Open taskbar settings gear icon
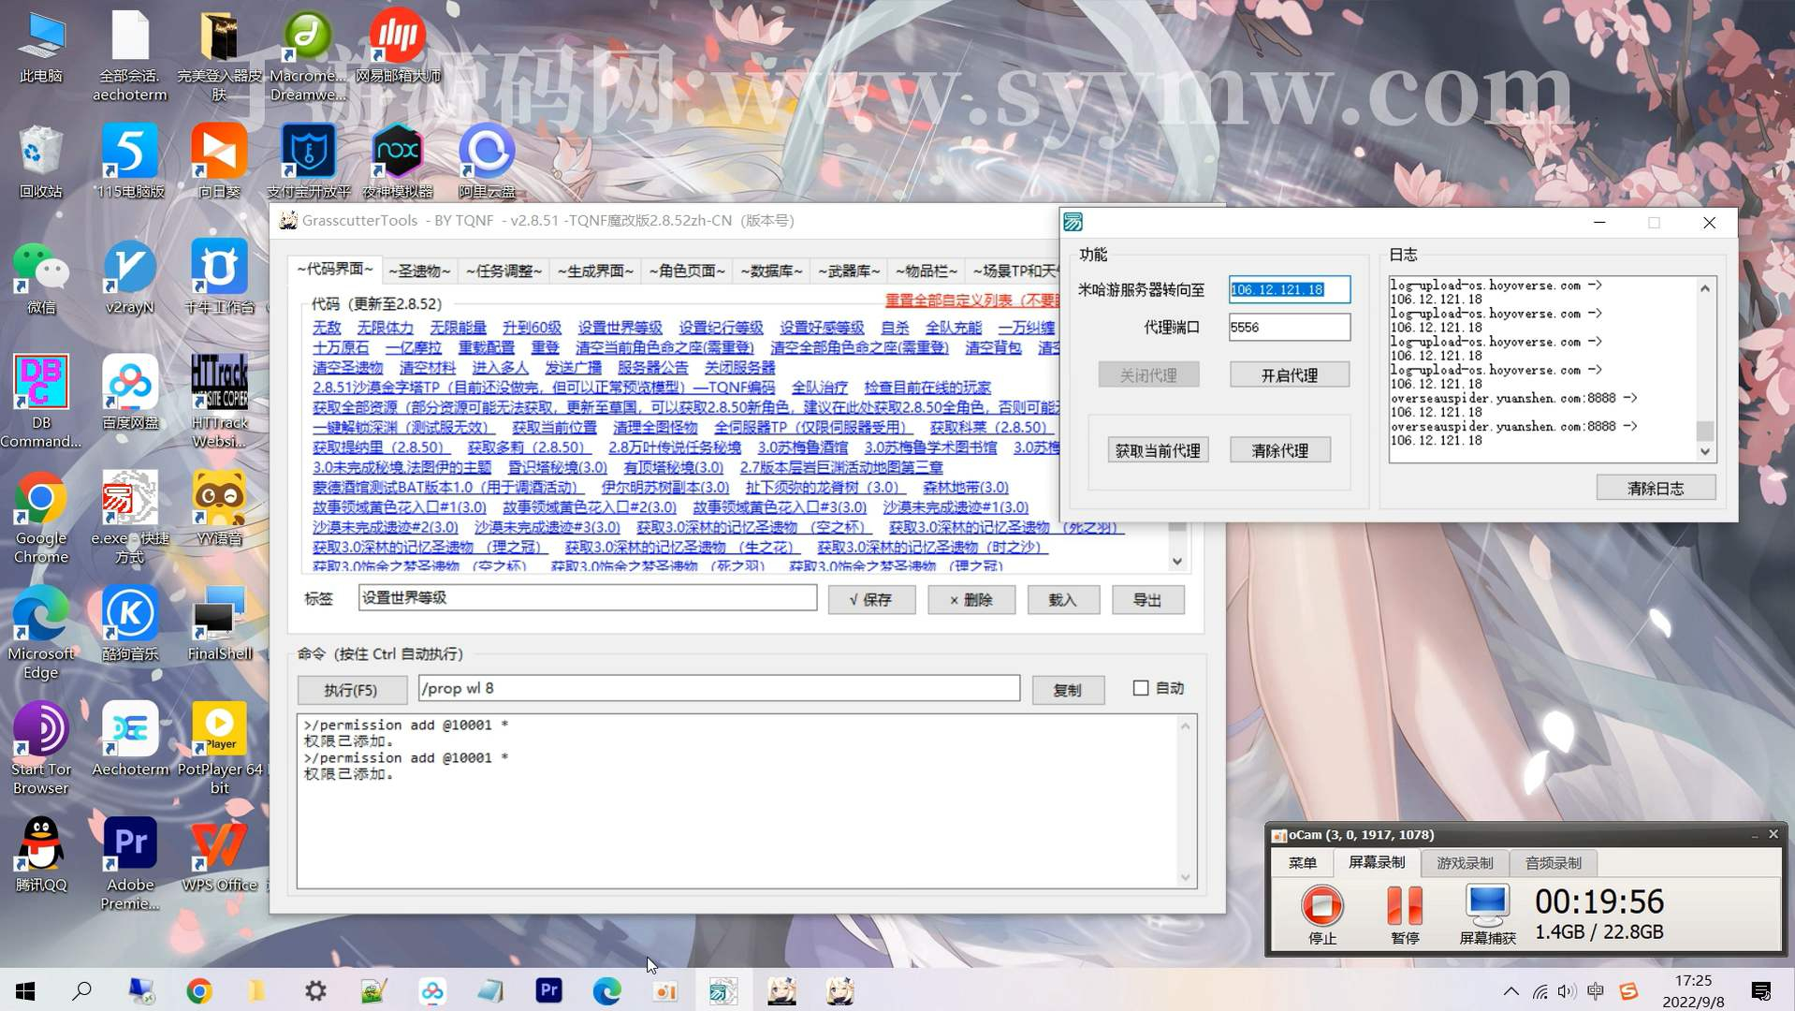 point(316,990)
